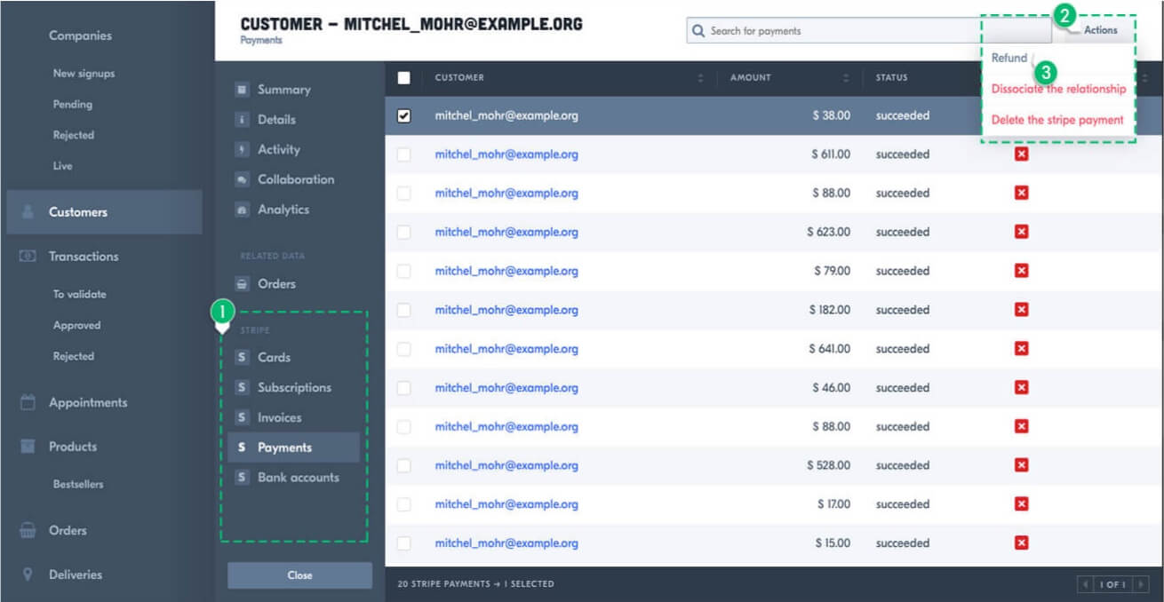Click the Appointments calendar icon
Image resolution: width=1164 pixels, height=602 pixels.
click(x=28, y=402)
